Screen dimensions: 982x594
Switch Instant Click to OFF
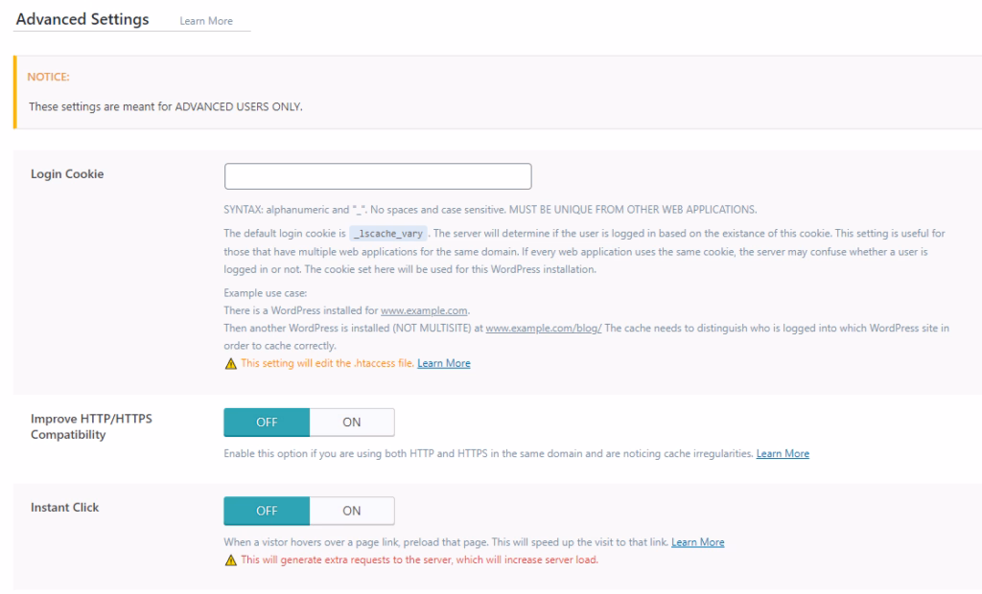(267, 511)
